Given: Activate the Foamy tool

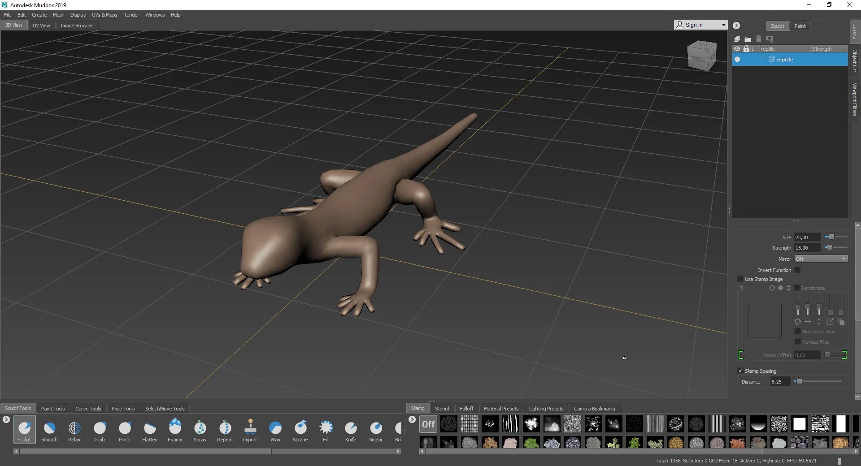Looking at the screenshot, I should tap(175, 430).
